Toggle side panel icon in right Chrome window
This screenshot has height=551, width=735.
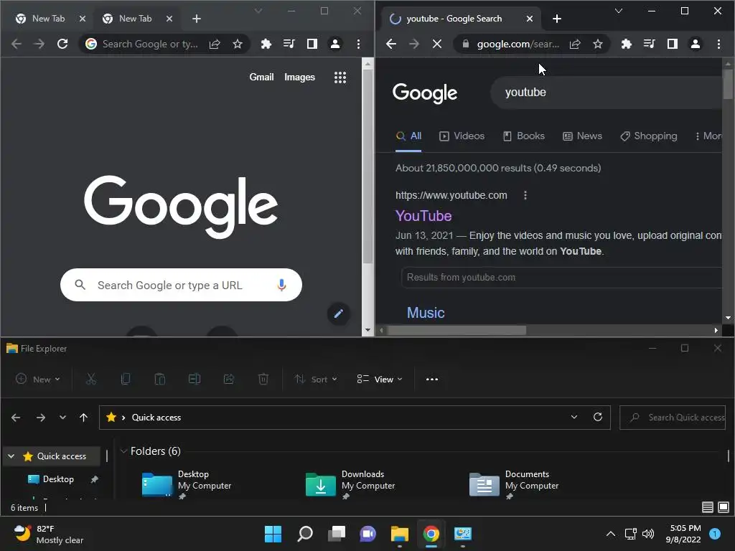click(x=672, y=44)
